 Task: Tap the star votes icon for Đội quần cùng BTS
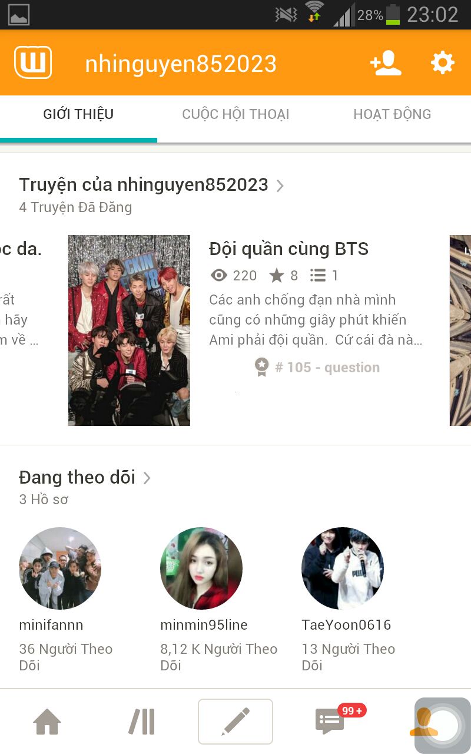[276, 275]
